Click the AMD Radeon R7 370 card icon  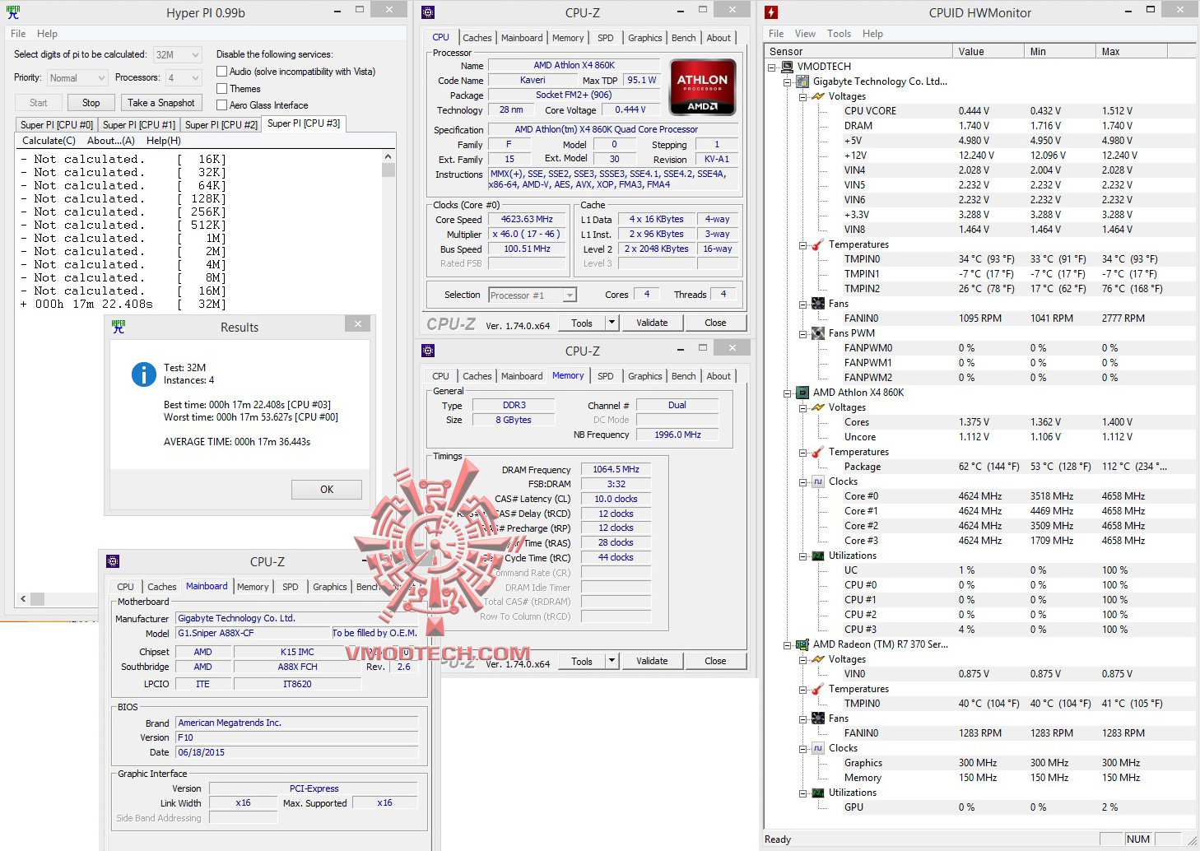pyautogui.click(x=802, y=644)
